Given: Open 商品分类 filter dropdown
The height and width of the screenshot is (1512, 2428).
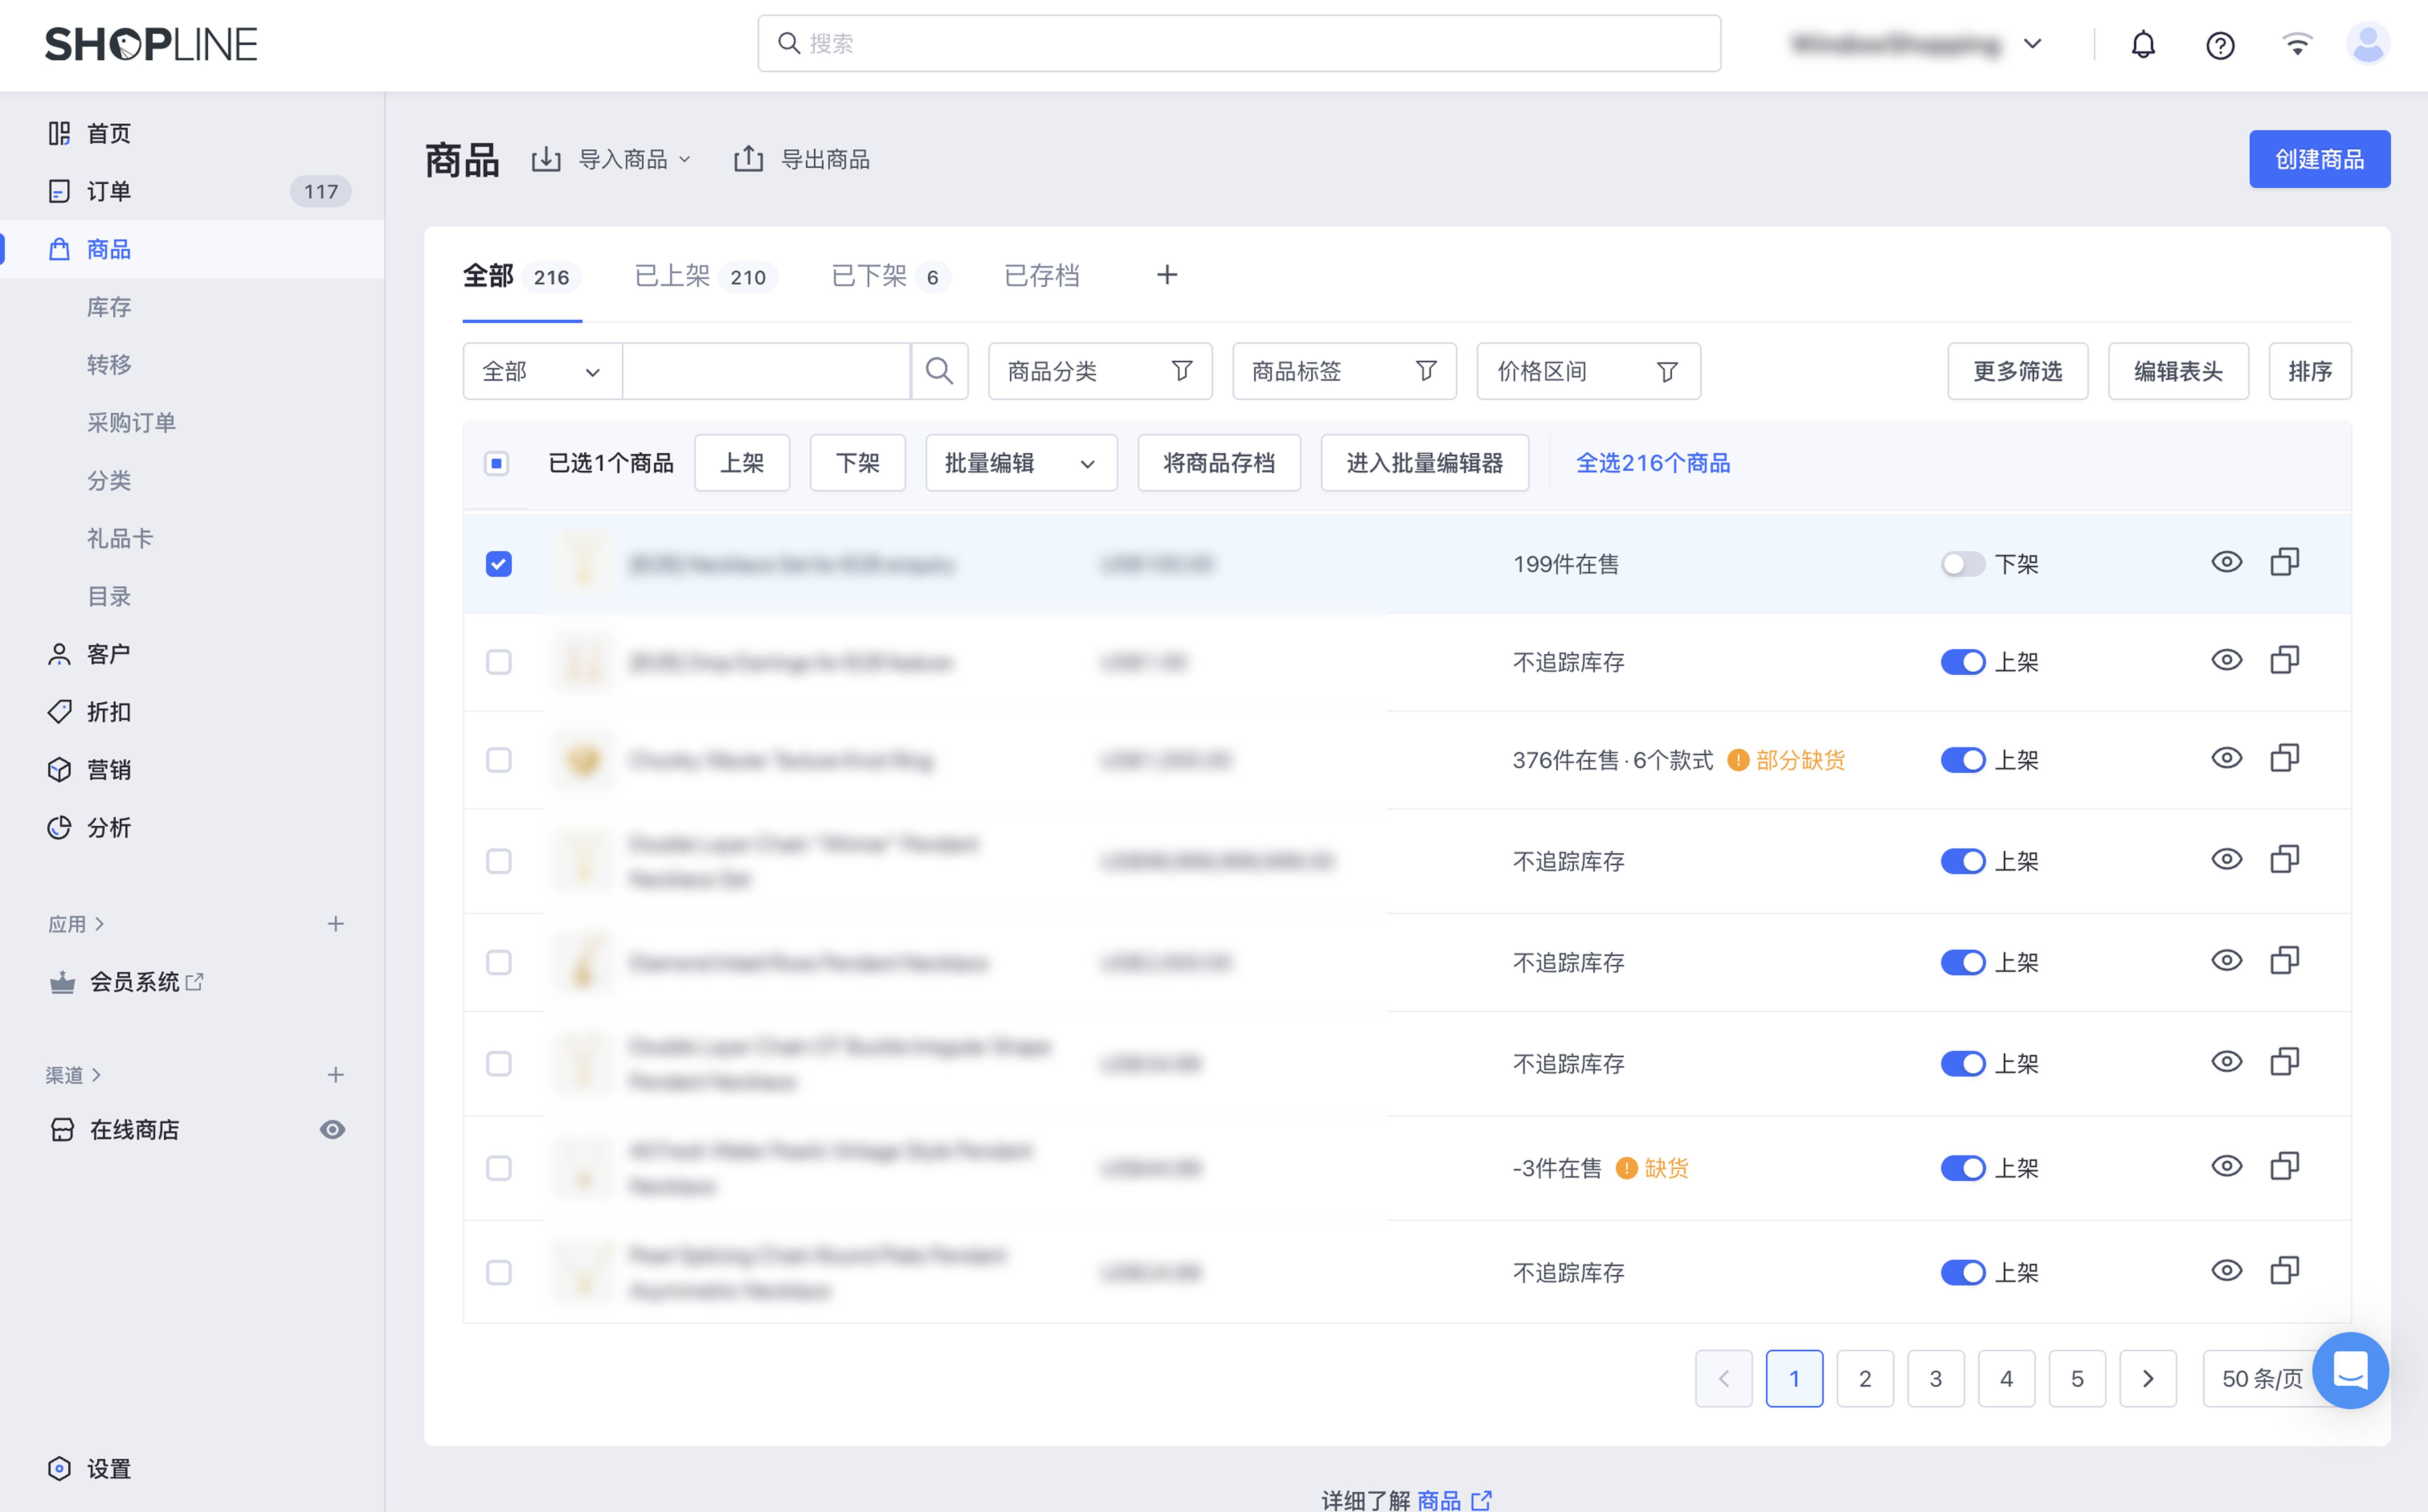Looking at the screenshot, I should 1100,371.
